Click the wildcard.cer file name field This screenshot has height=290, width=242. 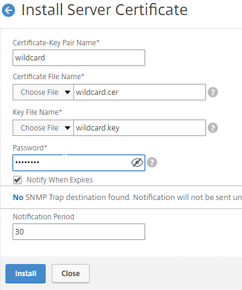(140, 92)
